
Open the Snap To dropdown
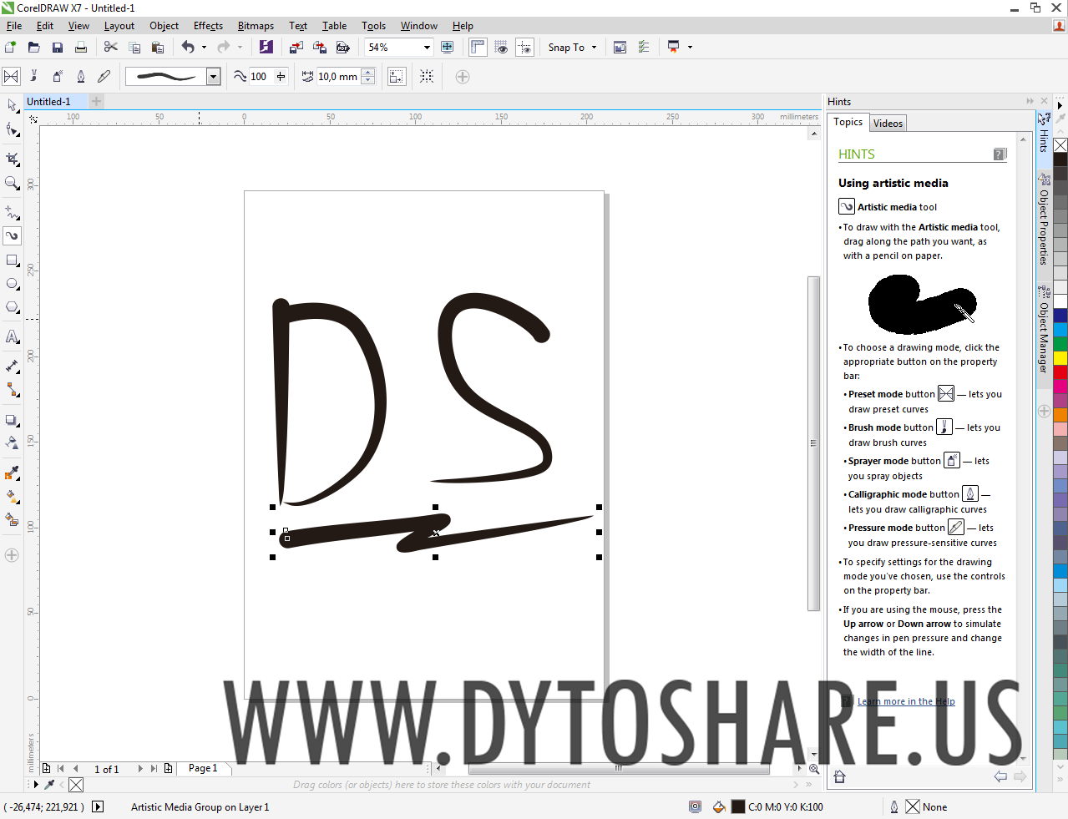coord(572,47)
